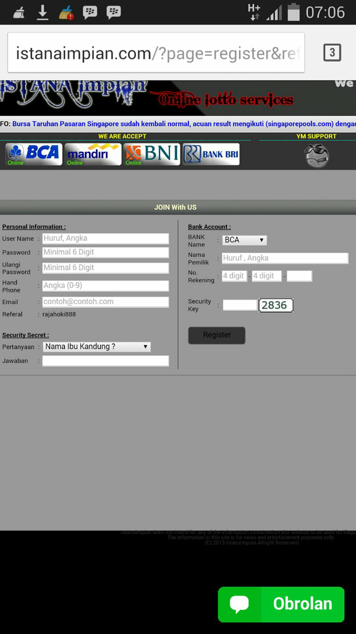Focus the User Name input field

[x=106, y=238]
